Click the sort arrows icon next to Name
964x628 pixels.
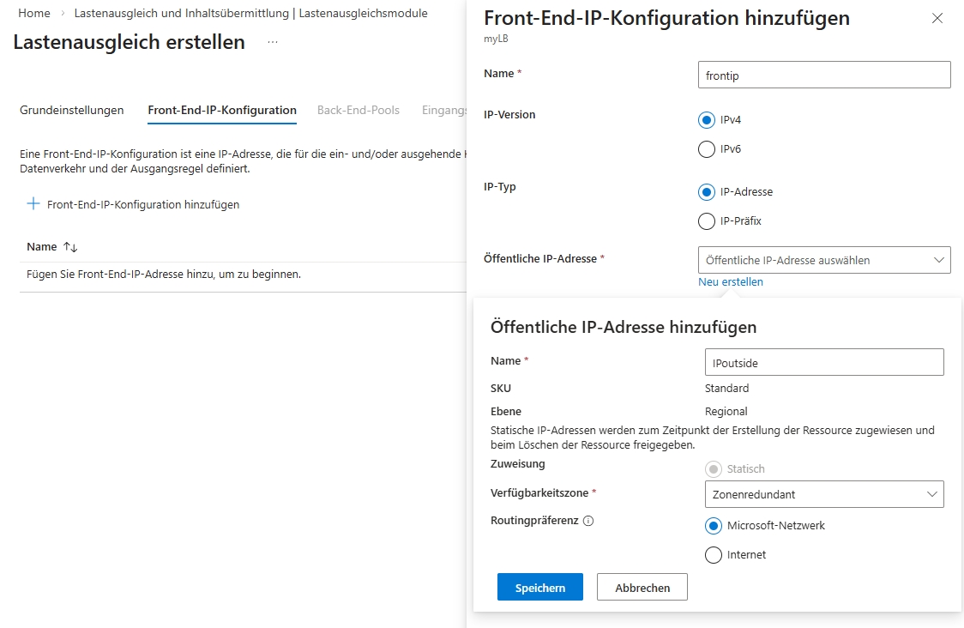pyautogui.click(x=71, y=247)
